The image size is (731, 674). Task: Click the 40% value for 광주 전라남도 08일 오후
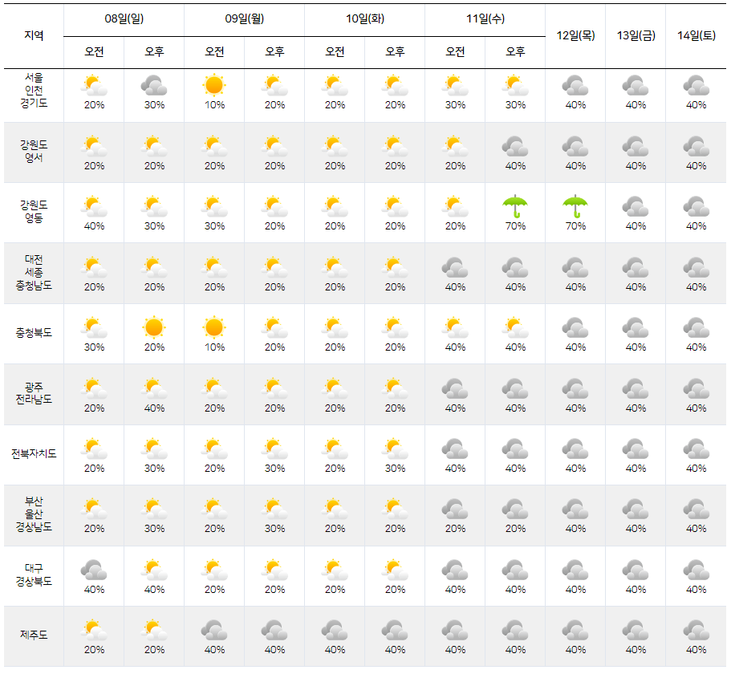pos(154,408)
